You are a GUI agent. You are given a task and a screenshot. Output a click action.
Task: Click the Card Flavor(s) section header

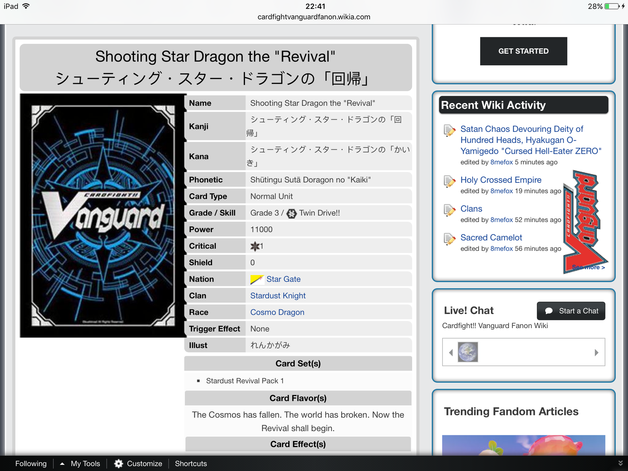[x=298, y=398]
